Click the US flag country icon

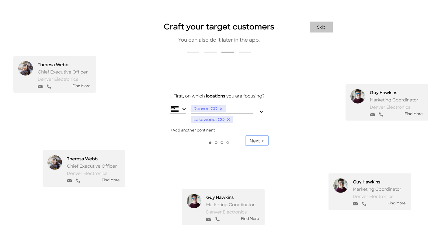[x=175, y=109]
